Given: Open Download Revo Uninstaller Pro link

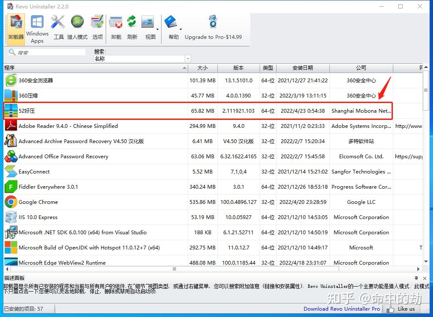Looking at the screenshot, I should point(342,309).
